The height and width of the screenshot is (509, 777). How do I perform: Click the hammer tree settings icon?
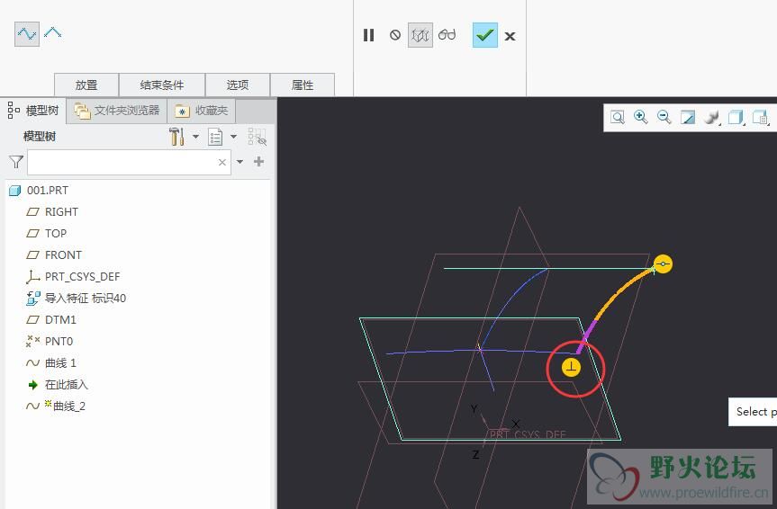click(176, 137)
